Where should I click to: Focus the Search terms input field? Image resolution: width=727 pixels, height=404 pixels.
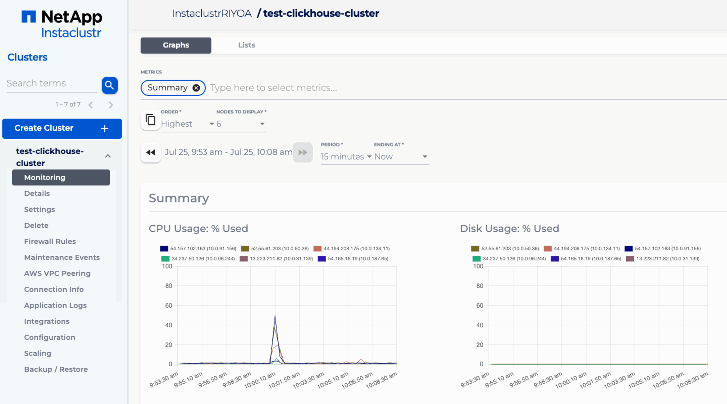pos(52,83)
